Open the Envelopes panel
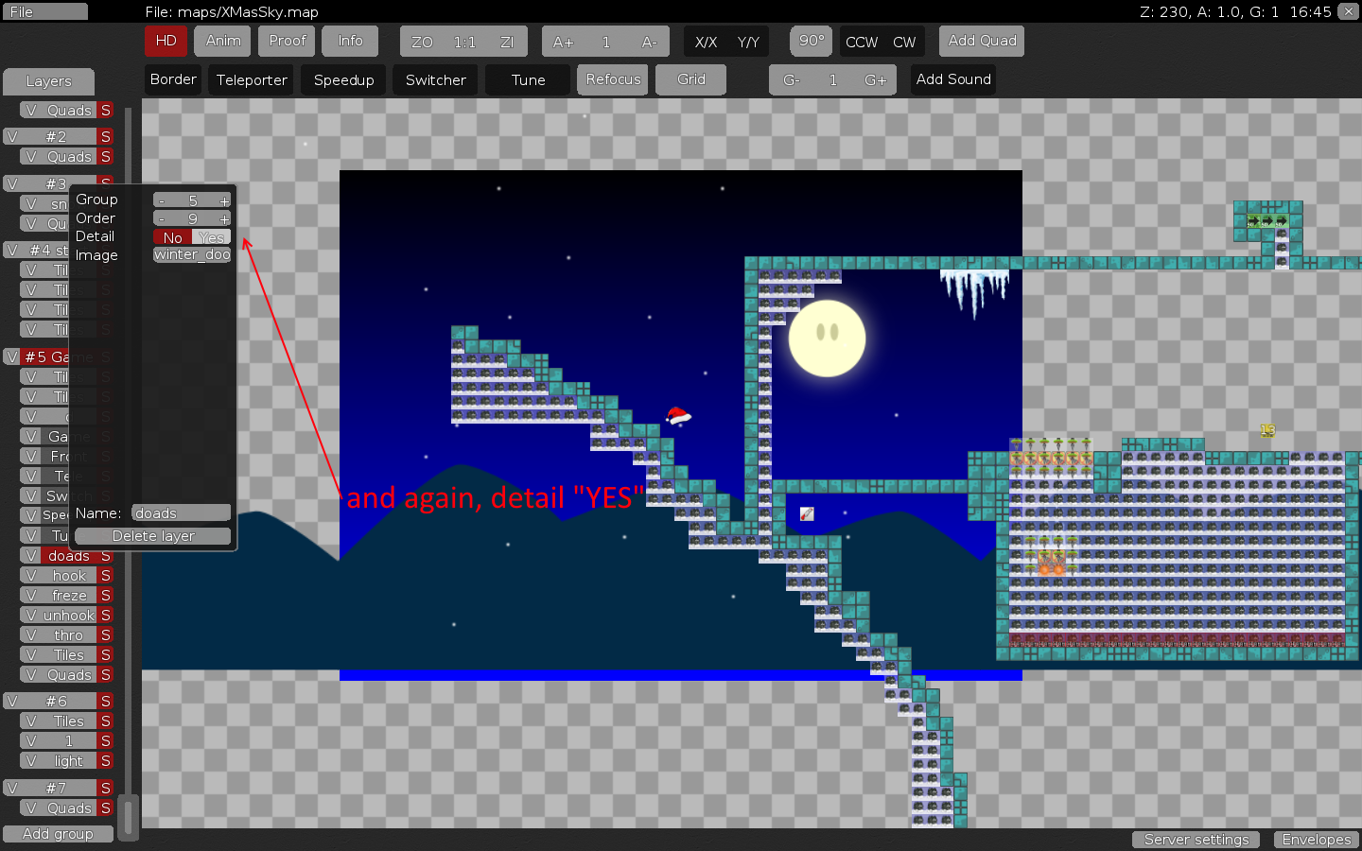1362x851 pixels. [x=1316, y=839]
